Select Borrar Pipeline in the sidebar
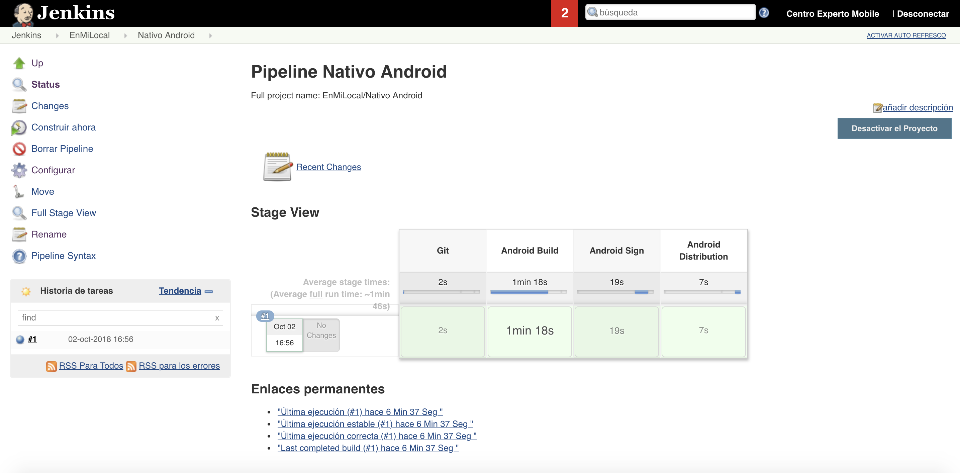The image size is (960, 473). tap(62, 149)
